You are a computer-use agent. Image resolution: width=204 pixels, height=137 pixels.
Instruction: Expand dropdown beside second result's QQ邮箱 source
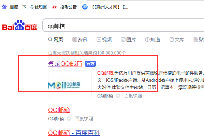pyautogui.click(x=69, y=119)
